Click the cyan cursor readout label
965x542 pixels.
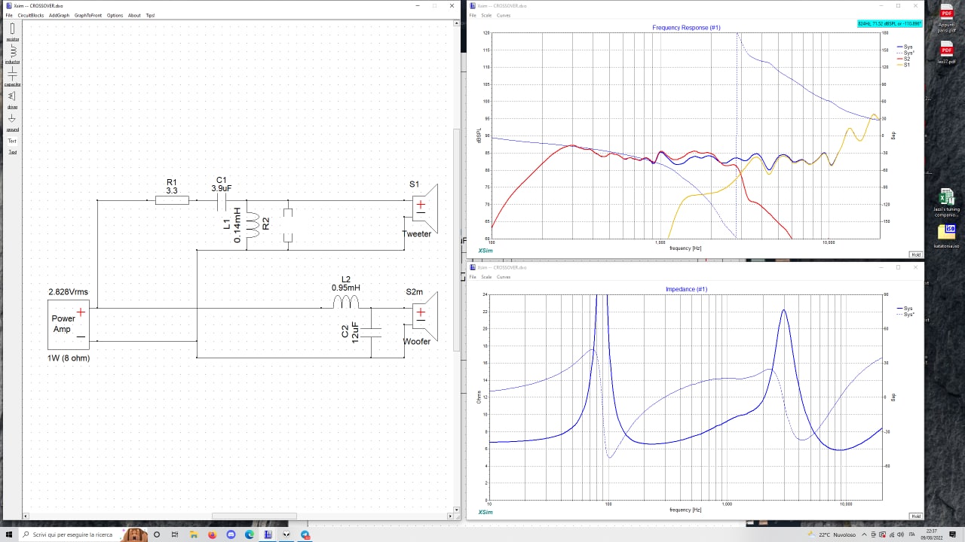890,24
